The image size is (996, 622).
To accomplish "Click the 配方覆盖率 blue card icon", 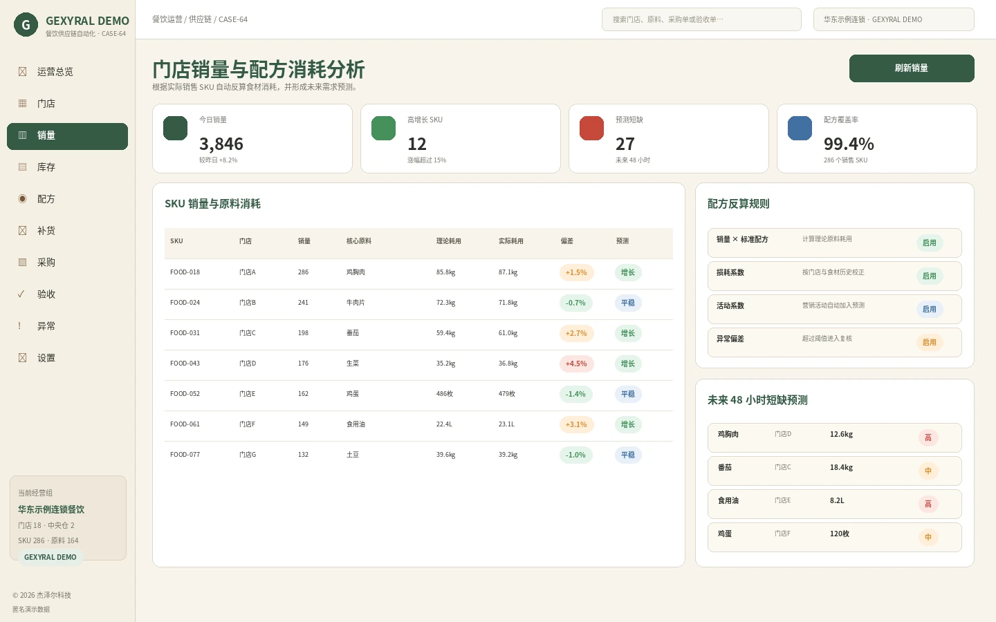I will pyautogui.click(x=800, y=129).
